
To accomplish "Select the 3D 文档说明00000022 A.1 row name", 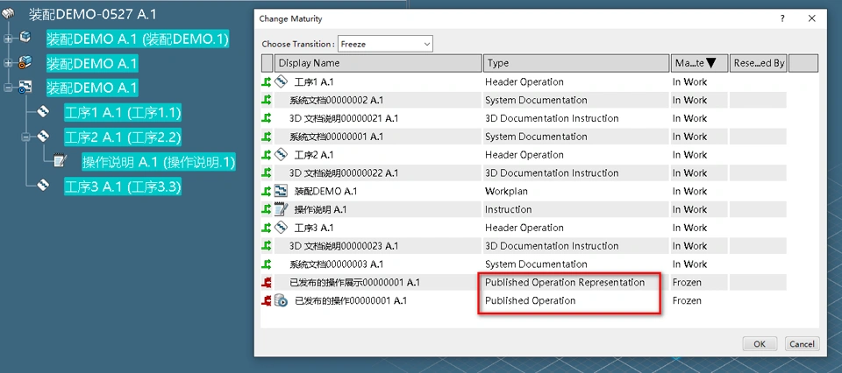I will pos(344,173).
